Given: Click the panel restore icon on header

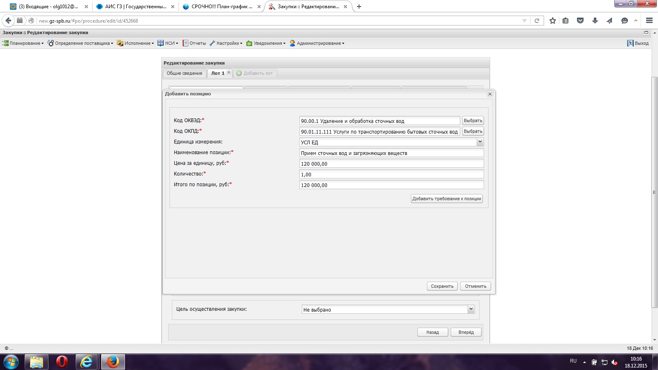Looking at the screenshot, I should pos(646,32).
